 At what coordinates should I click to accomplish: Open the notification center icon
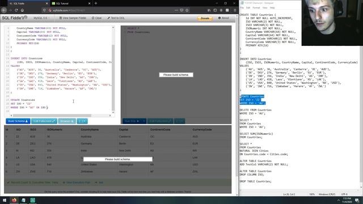pyautogui.click(x=357, y=200)
